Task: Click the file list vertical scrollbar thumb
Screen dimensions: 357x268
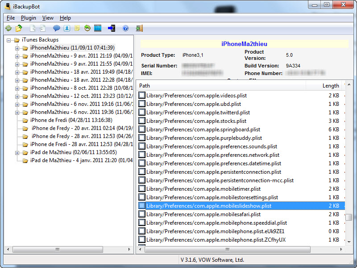Action: 349,217
